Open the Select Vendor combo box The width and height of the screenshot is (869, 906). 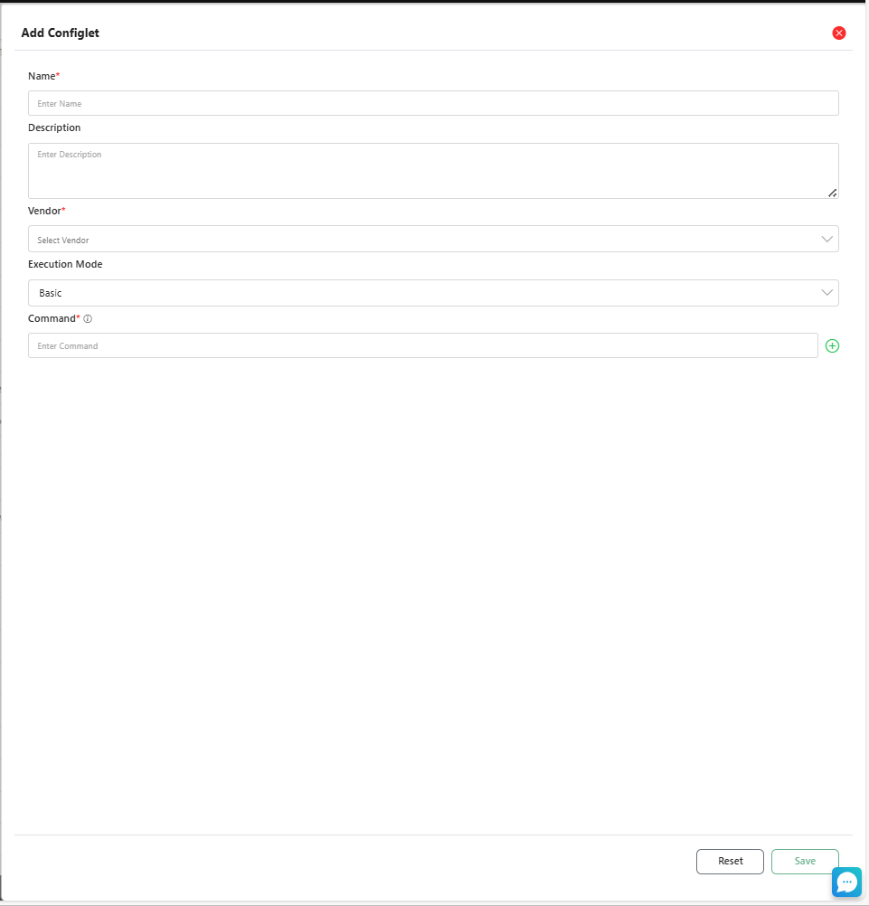click(x=425, y=240)
